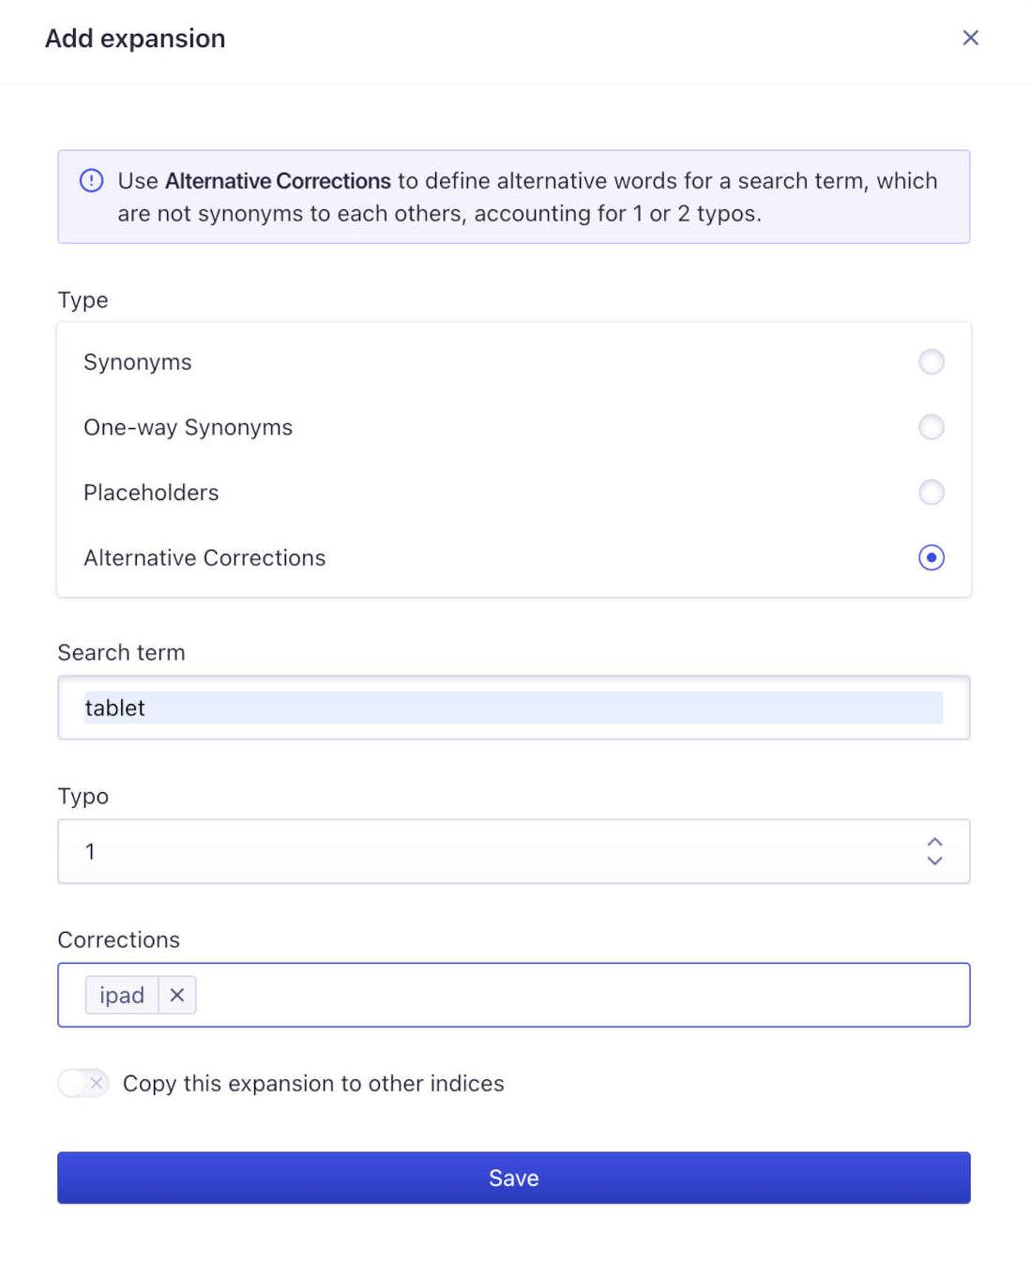Select the One-way Synonyms type
Image resolution: width=1030 pixels, height=1264 pixels.
pos(931,427)
